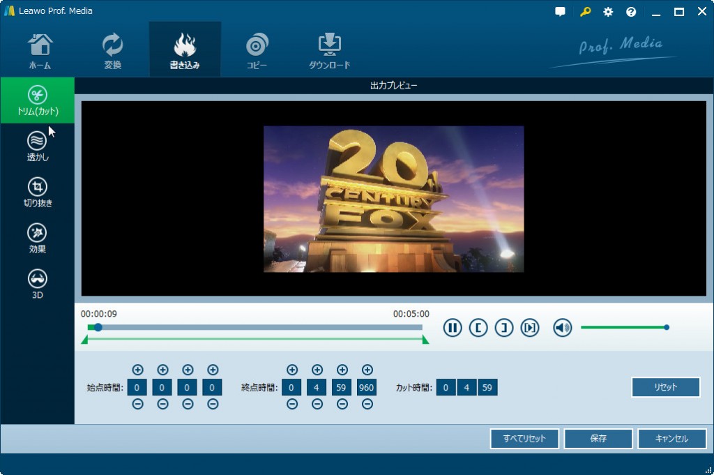Open the 透かし (watermark) panel
Screen dimensions: 714x475
coord(38,146)
